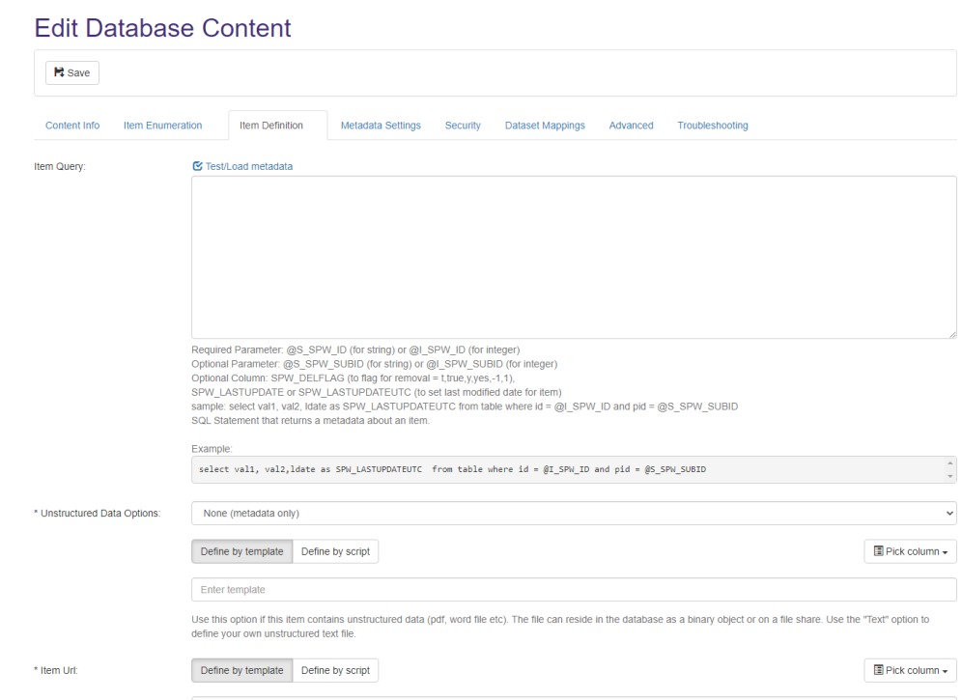The image size is (962, 700).
Task: Click the Example box scroll down arrow
Action: [x=949, y=476]
